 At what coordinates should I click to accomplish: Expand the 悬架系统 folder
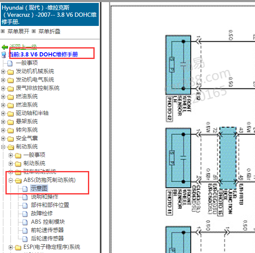point(3,122)
